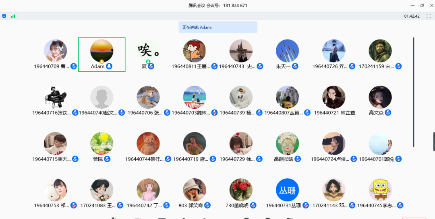Click the blue security shield icon

[x=4, y=16]
